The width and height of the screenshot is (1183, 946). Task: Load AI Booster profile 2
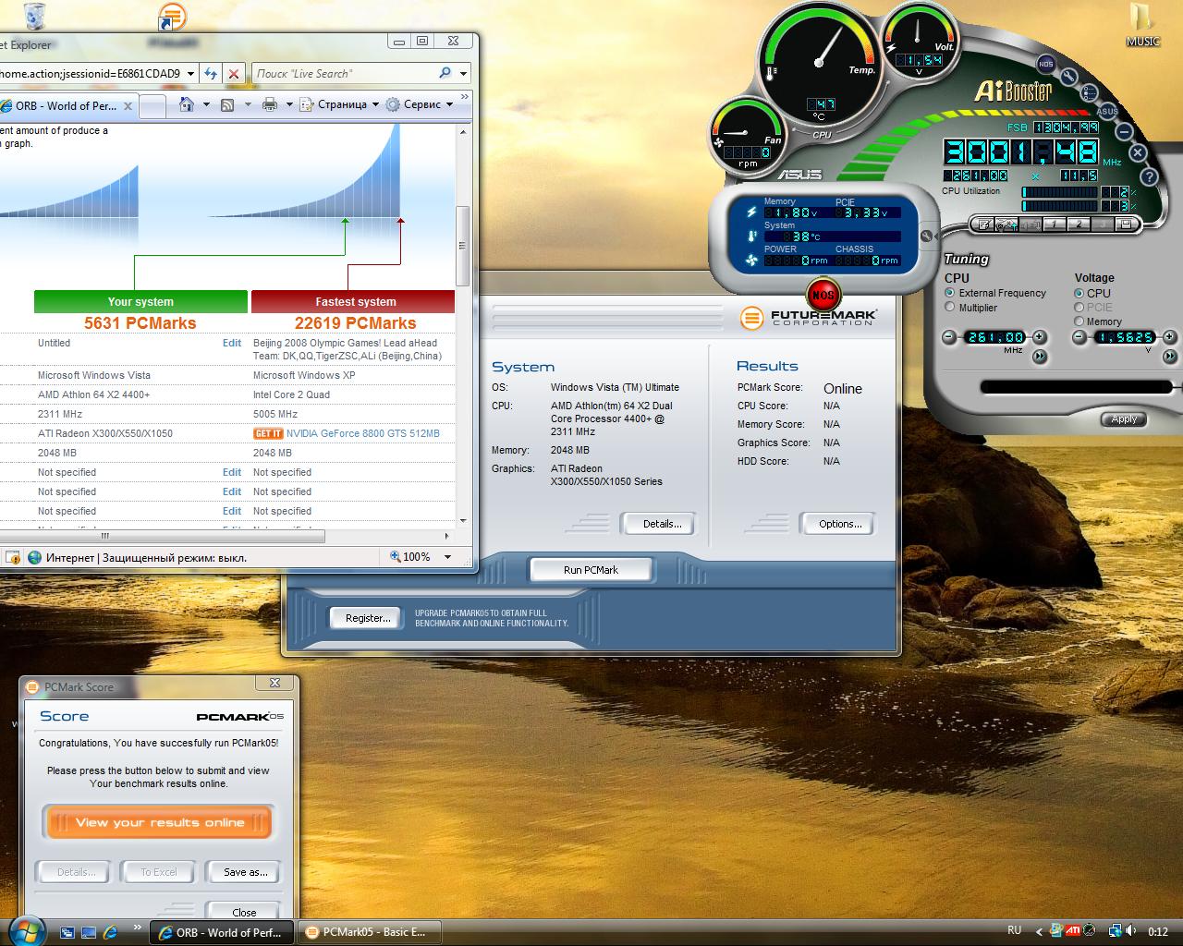1078,224
